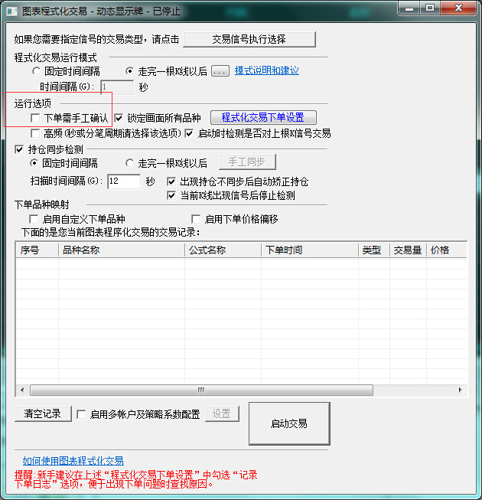Click the window title bar app icon
Image resolution: width=482 pixels, height=500 pixels.
pyautogui.click(x=12, y=11)
